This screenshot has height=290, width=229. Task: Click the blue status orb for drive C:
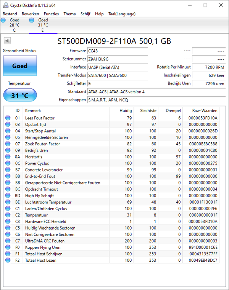3,20
